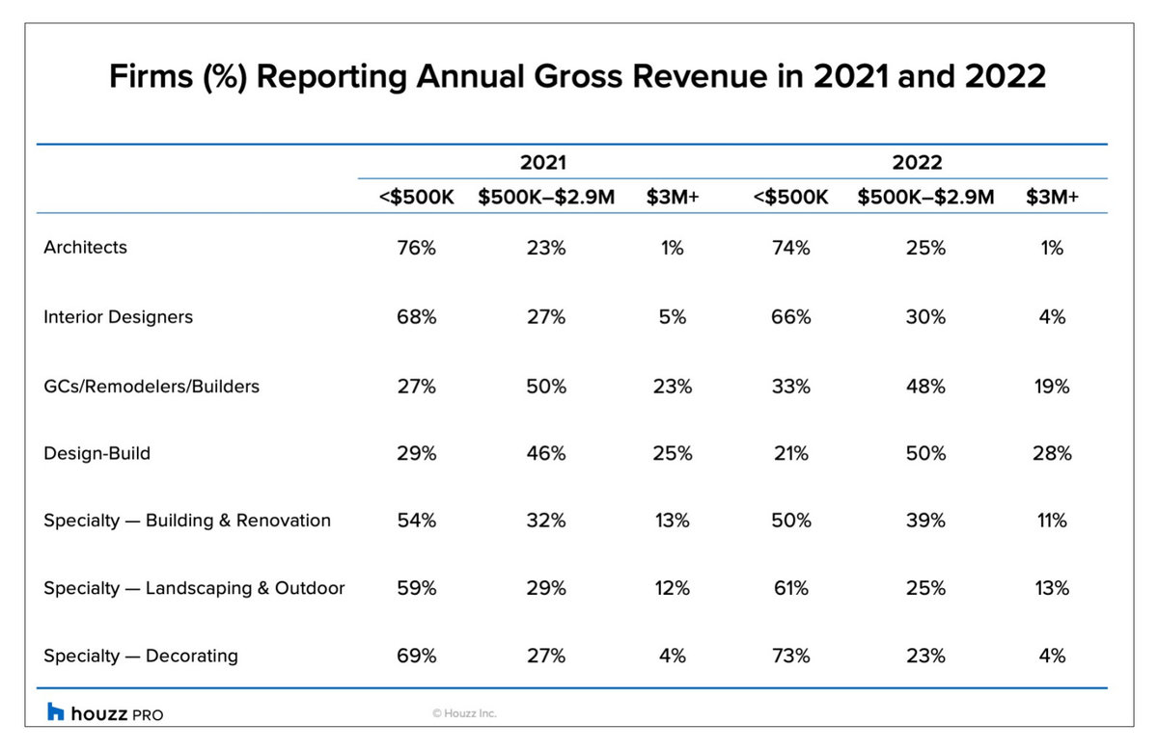The width and height of the screenshot is (1158, 751).
Task: Click the 2022 $3M+ column header
Action: pos(1053,197)
